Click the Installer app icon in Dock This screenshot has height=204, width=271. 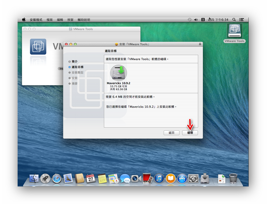(205, 178)
